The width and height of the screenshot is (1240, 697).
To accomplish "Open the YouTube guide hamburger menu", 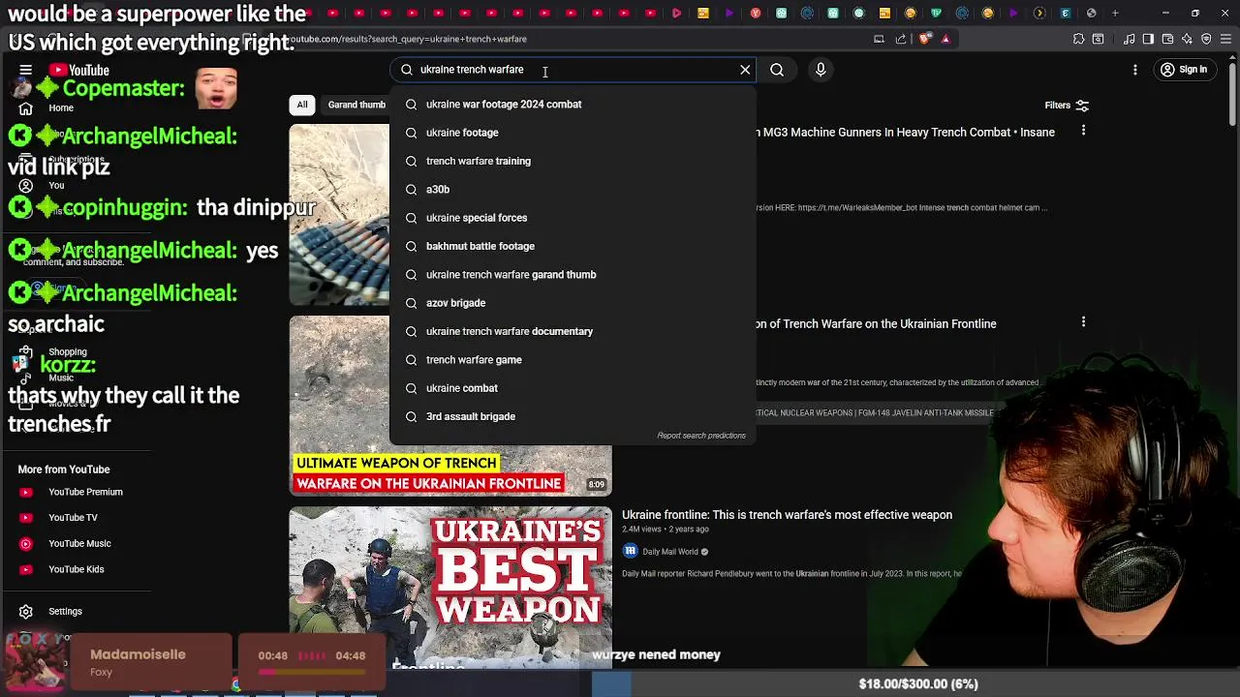I will point(26,70).
